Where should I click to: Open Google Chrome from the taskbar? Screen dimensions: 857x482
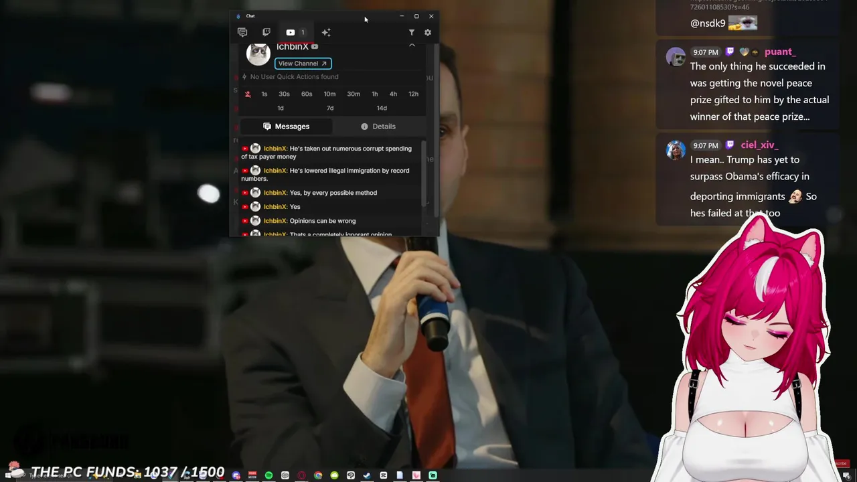tap(318, 475)
